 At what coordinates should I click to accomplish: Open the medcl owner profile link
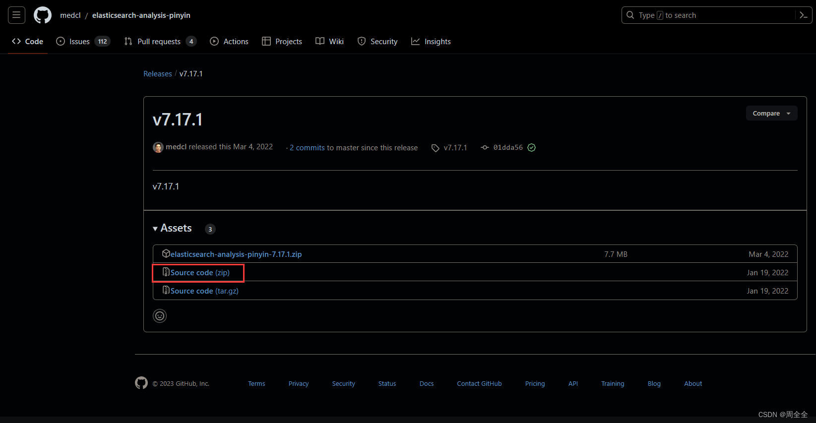[x=70, y=15]
